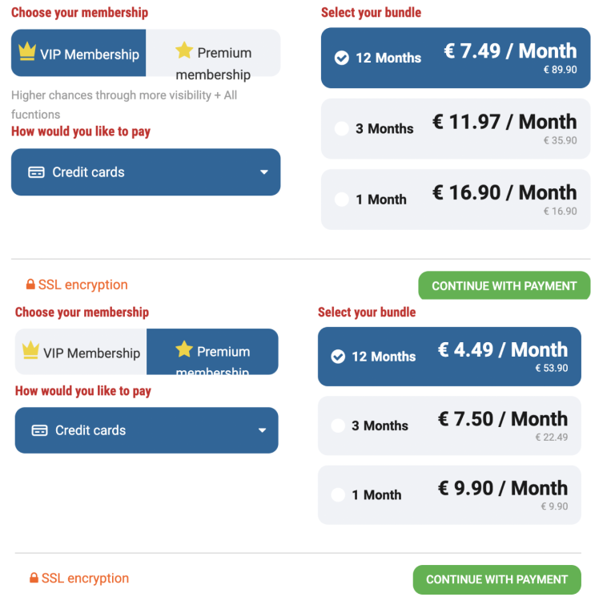Click the orange lock icon beside the upper SSL encryption
The height and width of the screenshot is (601, 615).
coord(30,284)
